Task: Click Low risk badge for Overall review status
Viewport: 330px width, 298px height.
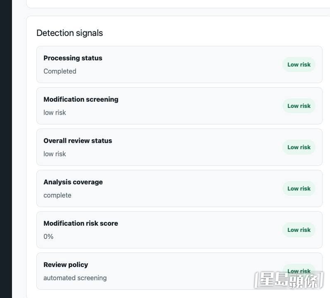Action: tap(299, 147)
